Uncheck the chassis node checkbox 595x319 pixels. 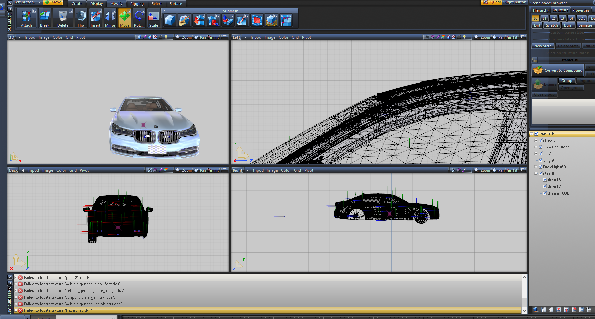[541, 140]
